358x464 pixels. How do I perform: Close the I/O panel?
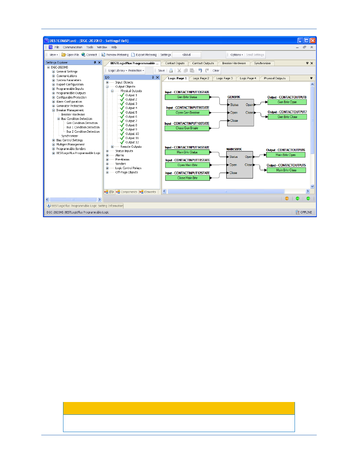[x=157, y=77]
